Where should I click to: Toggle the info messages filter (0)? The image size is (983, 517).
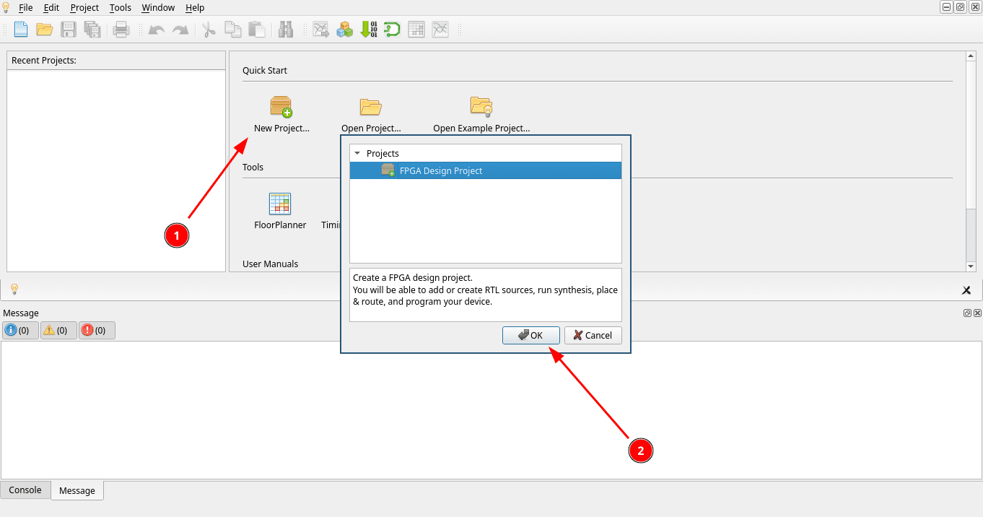[20, 331]
